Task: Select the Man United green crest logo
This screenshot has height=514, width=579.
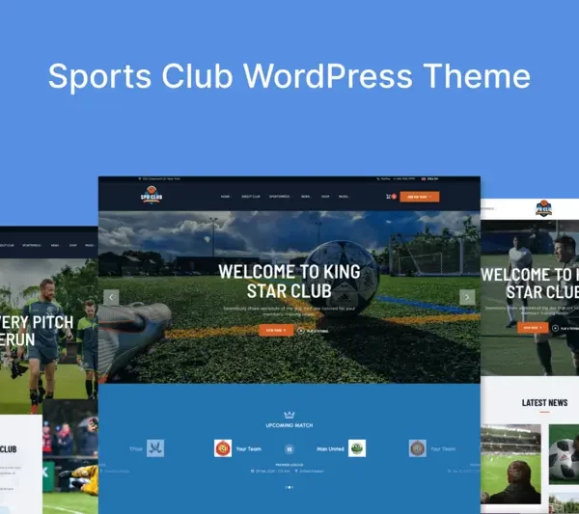Action: pyautogui.click(x=357, y=448)
